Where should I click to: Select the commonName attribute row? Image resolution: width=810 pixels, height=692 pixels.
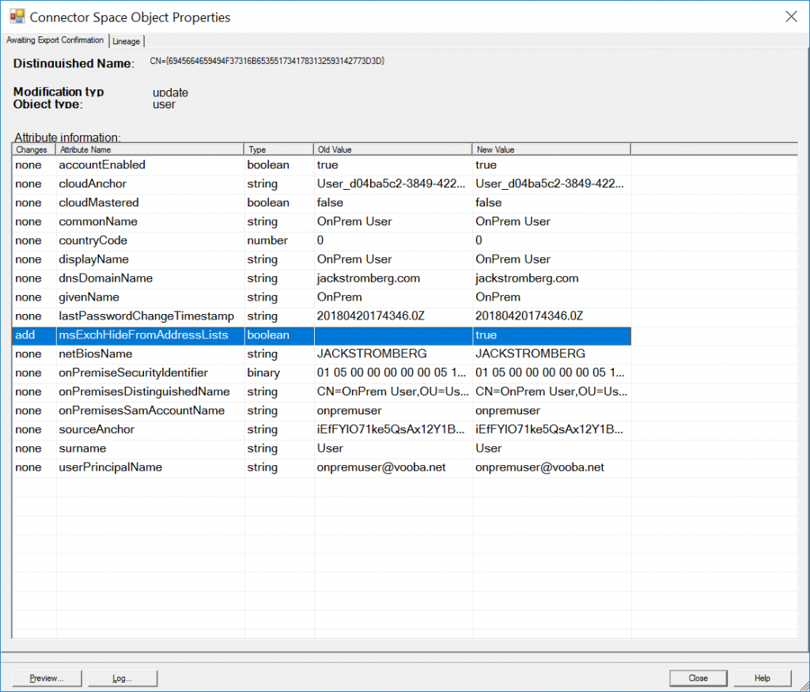[321, 221]
